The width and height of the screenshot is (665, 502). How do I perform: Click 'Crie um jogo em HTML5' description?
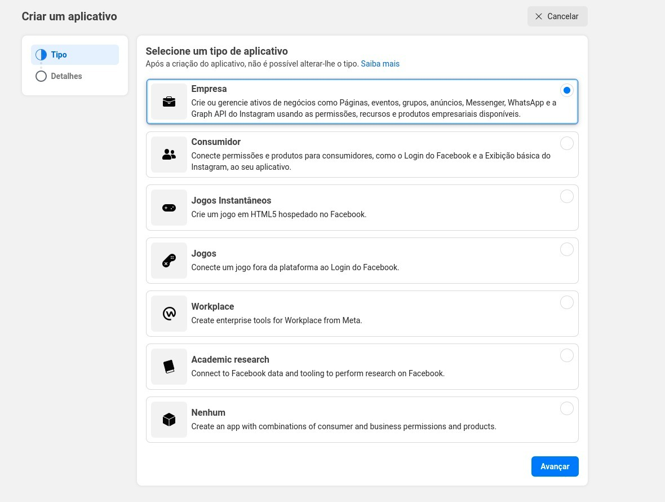278,214
